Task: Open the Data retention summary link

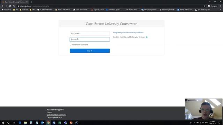Action: [56, 115]
